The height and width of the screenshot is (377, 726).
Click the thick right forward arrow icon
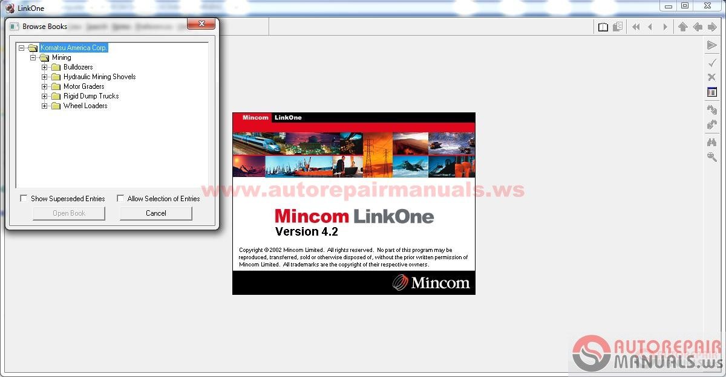click(x=712, y=27)
